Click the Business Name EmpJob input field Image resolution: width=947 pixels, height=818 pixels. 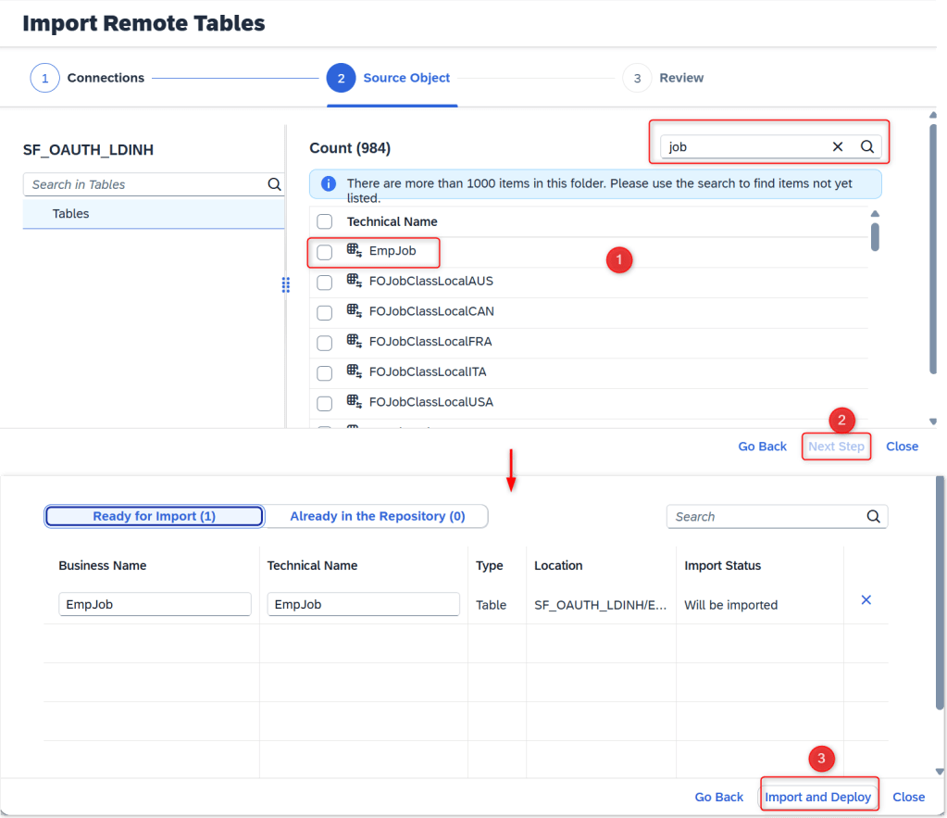point(155,604)
